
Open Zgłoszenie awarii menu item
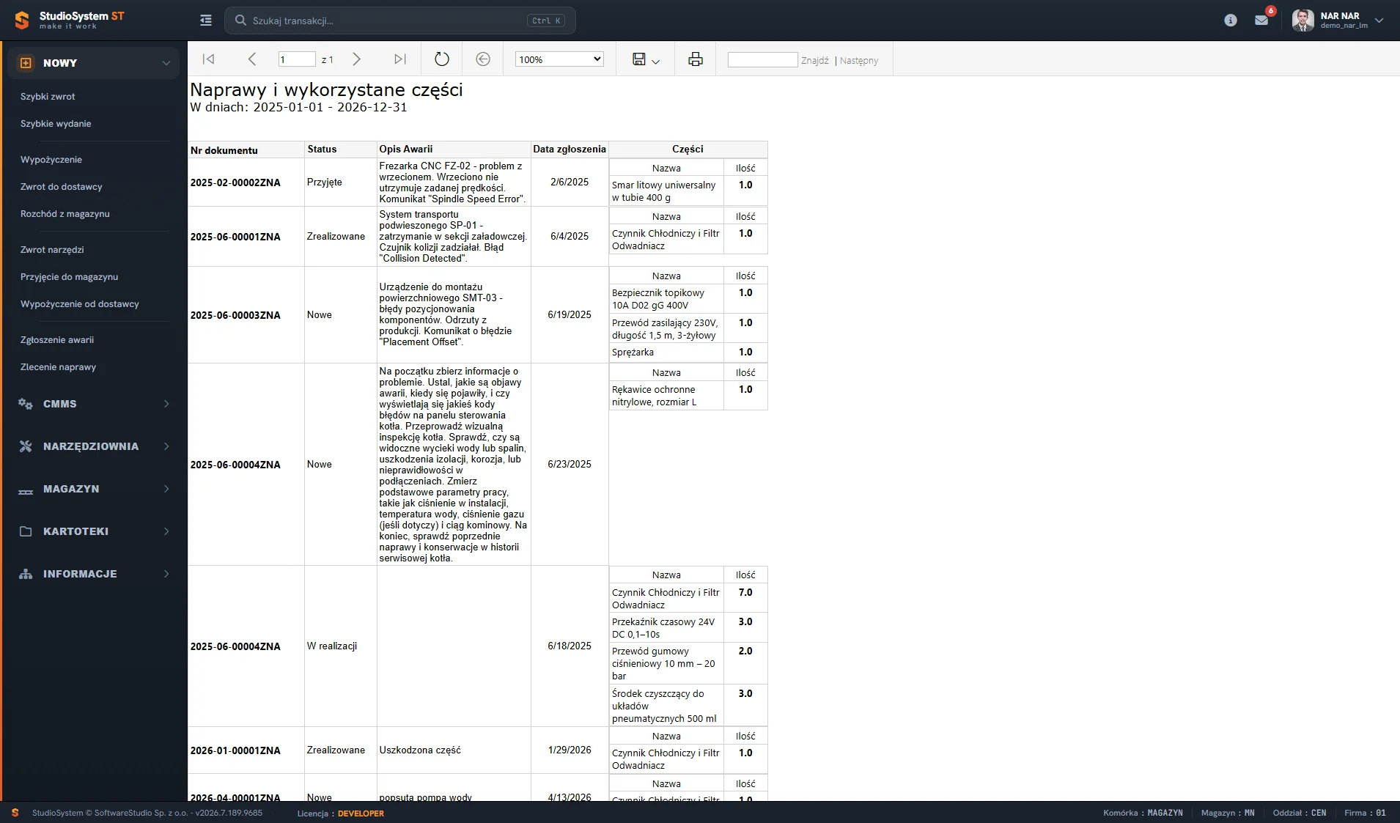[57, 340]
